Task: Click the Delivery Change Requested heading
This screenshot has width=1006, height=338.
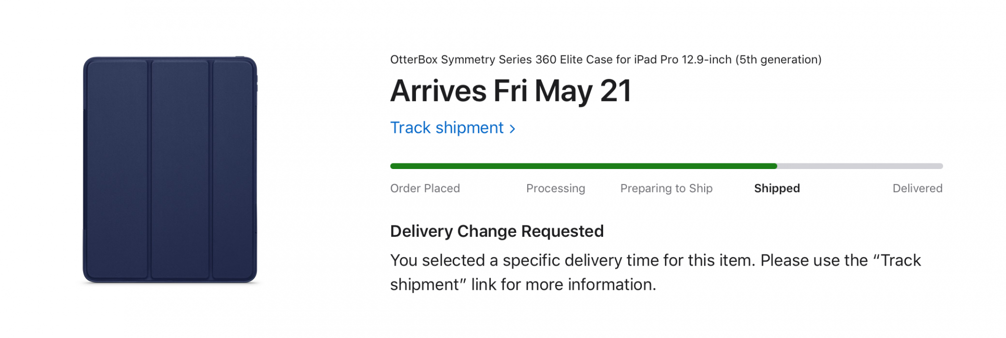Action: coord(496,231)
